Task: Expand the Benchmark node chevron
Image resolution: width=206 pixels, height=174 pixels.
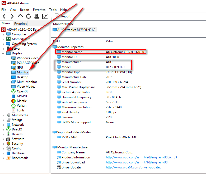Action: click(x=3, y=158)
